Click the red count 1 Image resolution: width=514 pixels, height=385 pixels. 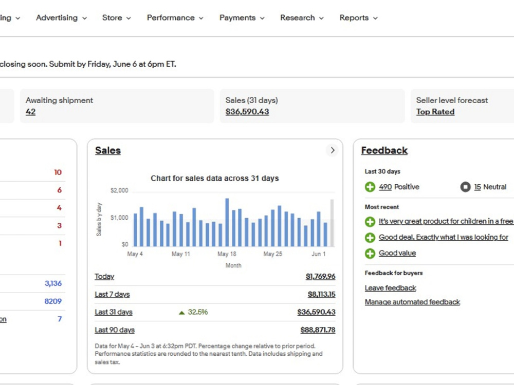60,243
